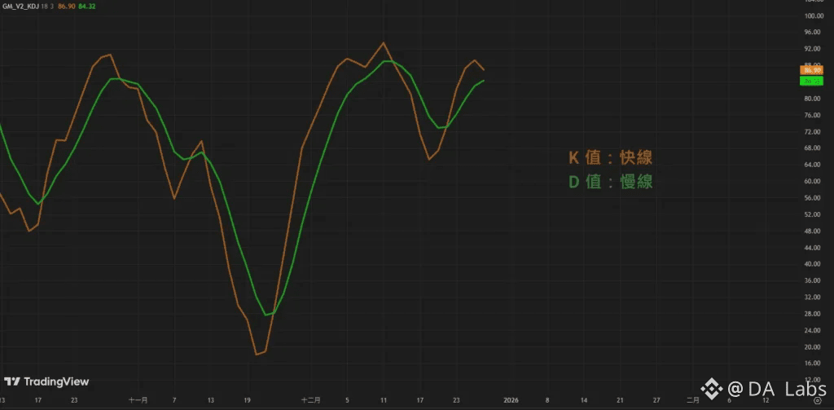Open the chart settings hexagon icon
Screen dimensions: 834x410
pos(818,400)
